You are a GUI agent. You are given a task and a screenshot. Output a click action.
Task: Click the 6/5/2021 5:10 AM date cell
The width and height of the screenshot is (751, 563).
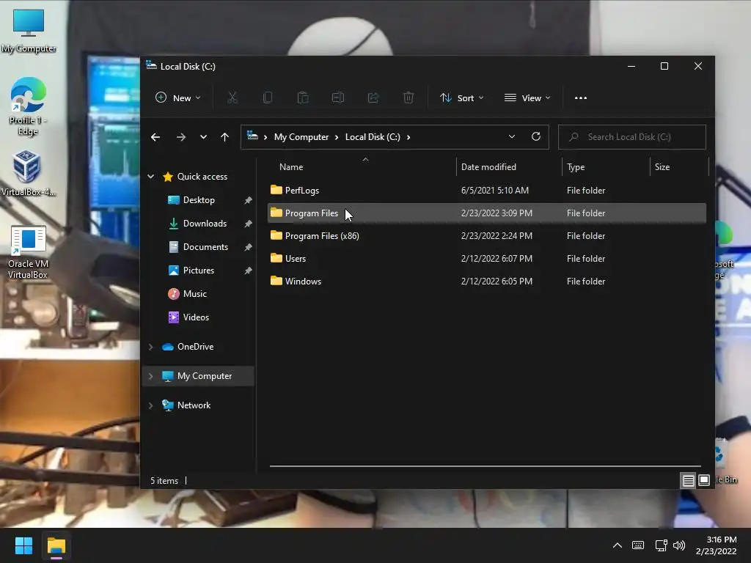[x=495, y=190]
